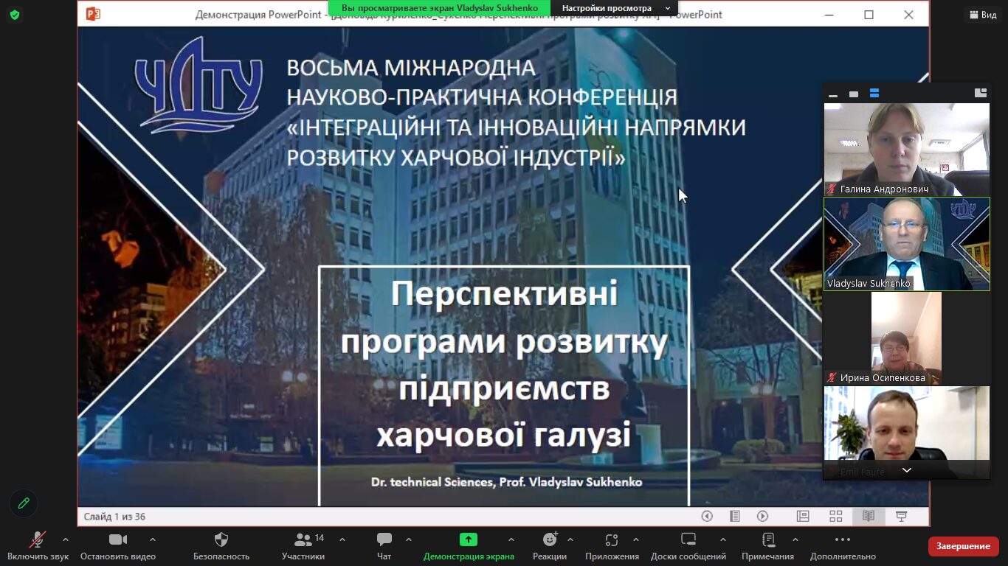Click the muted microphone icon next to Галина Андронович
1008x566 pixels.
coord(832,189)
